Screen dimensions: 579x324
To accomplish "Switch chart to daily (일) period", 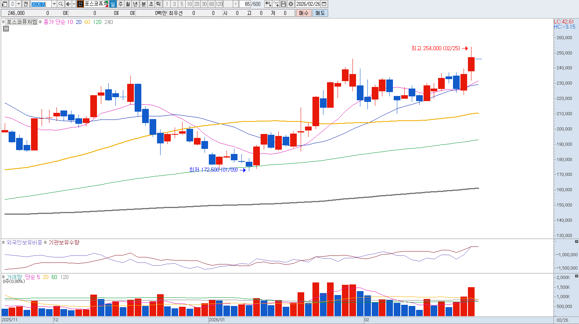I will tap(113, 4).
